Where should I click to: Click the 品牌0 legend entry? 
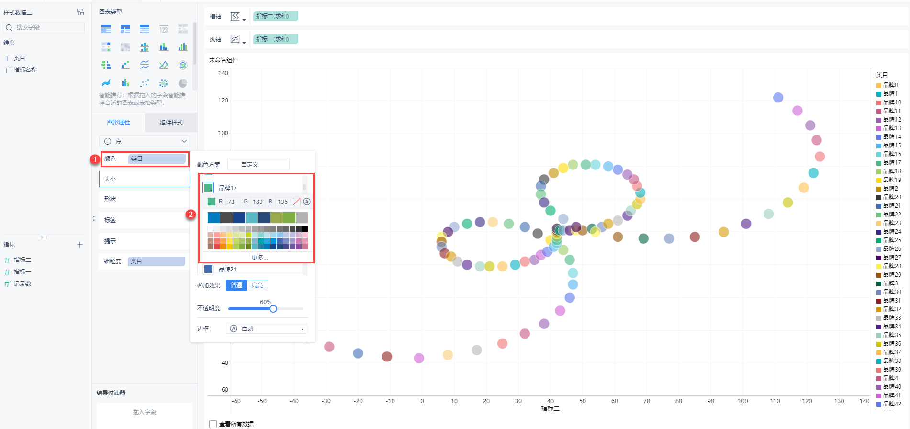pos(887,85)
